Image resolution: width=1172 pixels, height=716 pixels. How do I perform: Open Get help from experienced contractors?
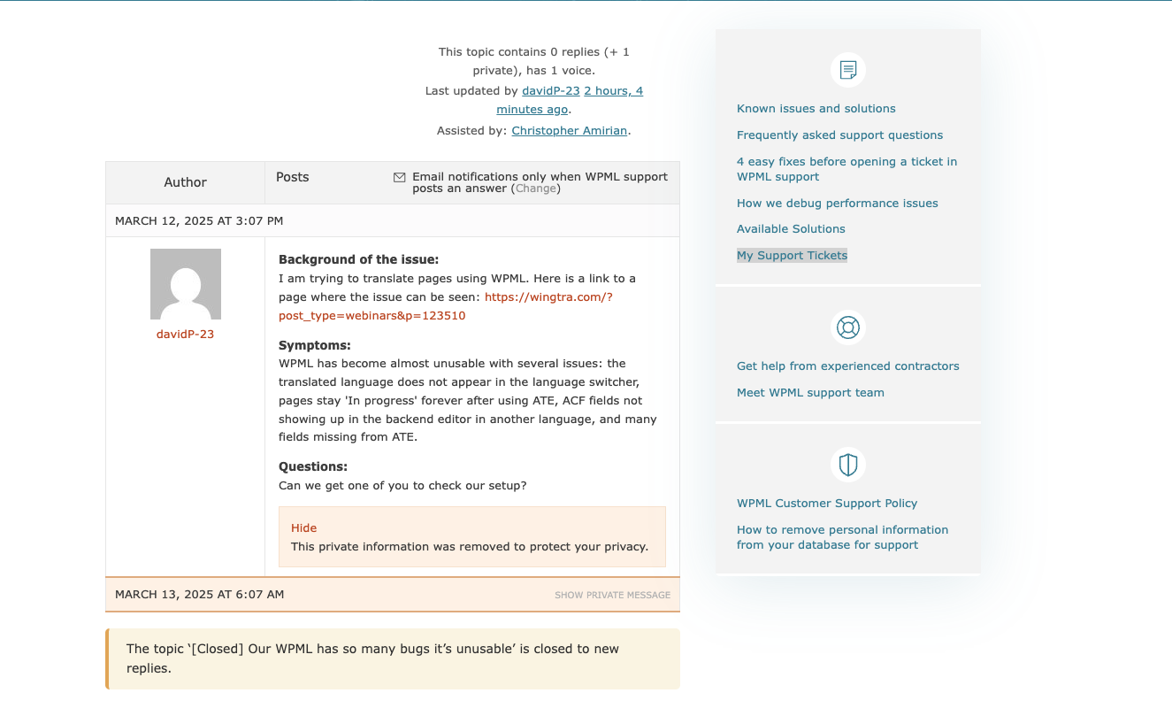click(848, 366)
